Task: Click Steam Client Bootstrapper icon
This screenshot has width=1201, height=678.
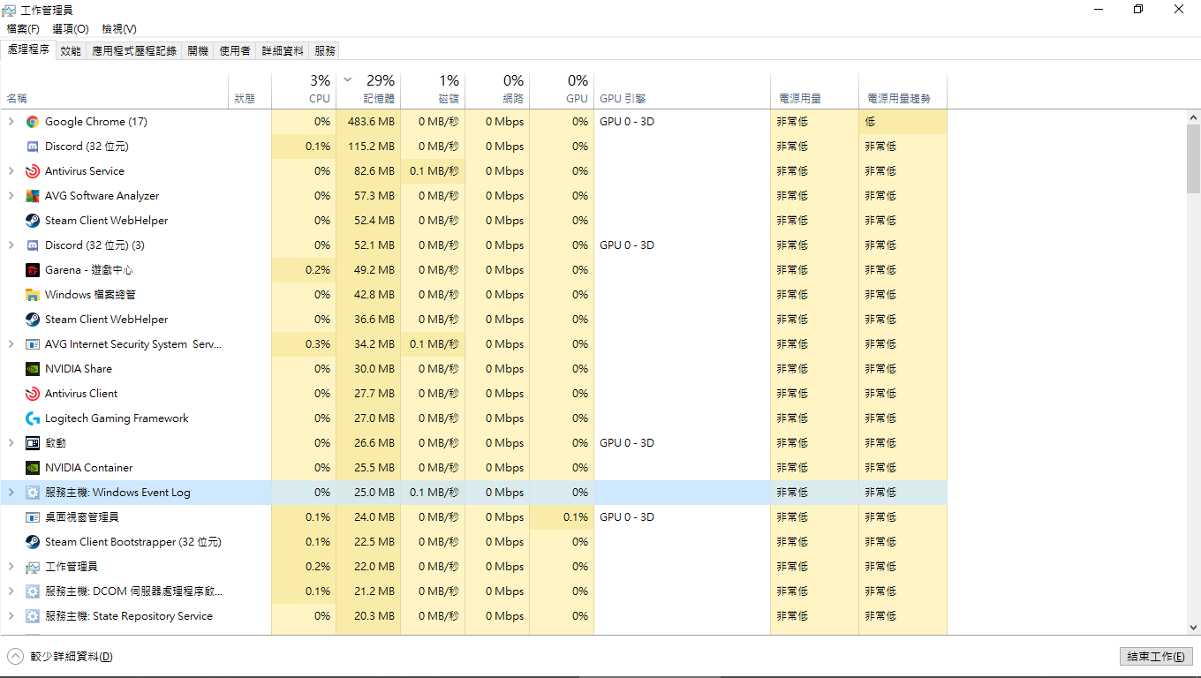Action: (33, 542)
